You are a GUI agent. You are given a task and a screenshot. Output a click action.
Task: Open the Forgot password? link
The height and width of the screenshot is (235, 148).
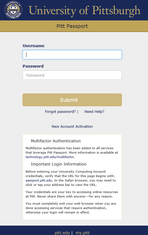[60, 112]
